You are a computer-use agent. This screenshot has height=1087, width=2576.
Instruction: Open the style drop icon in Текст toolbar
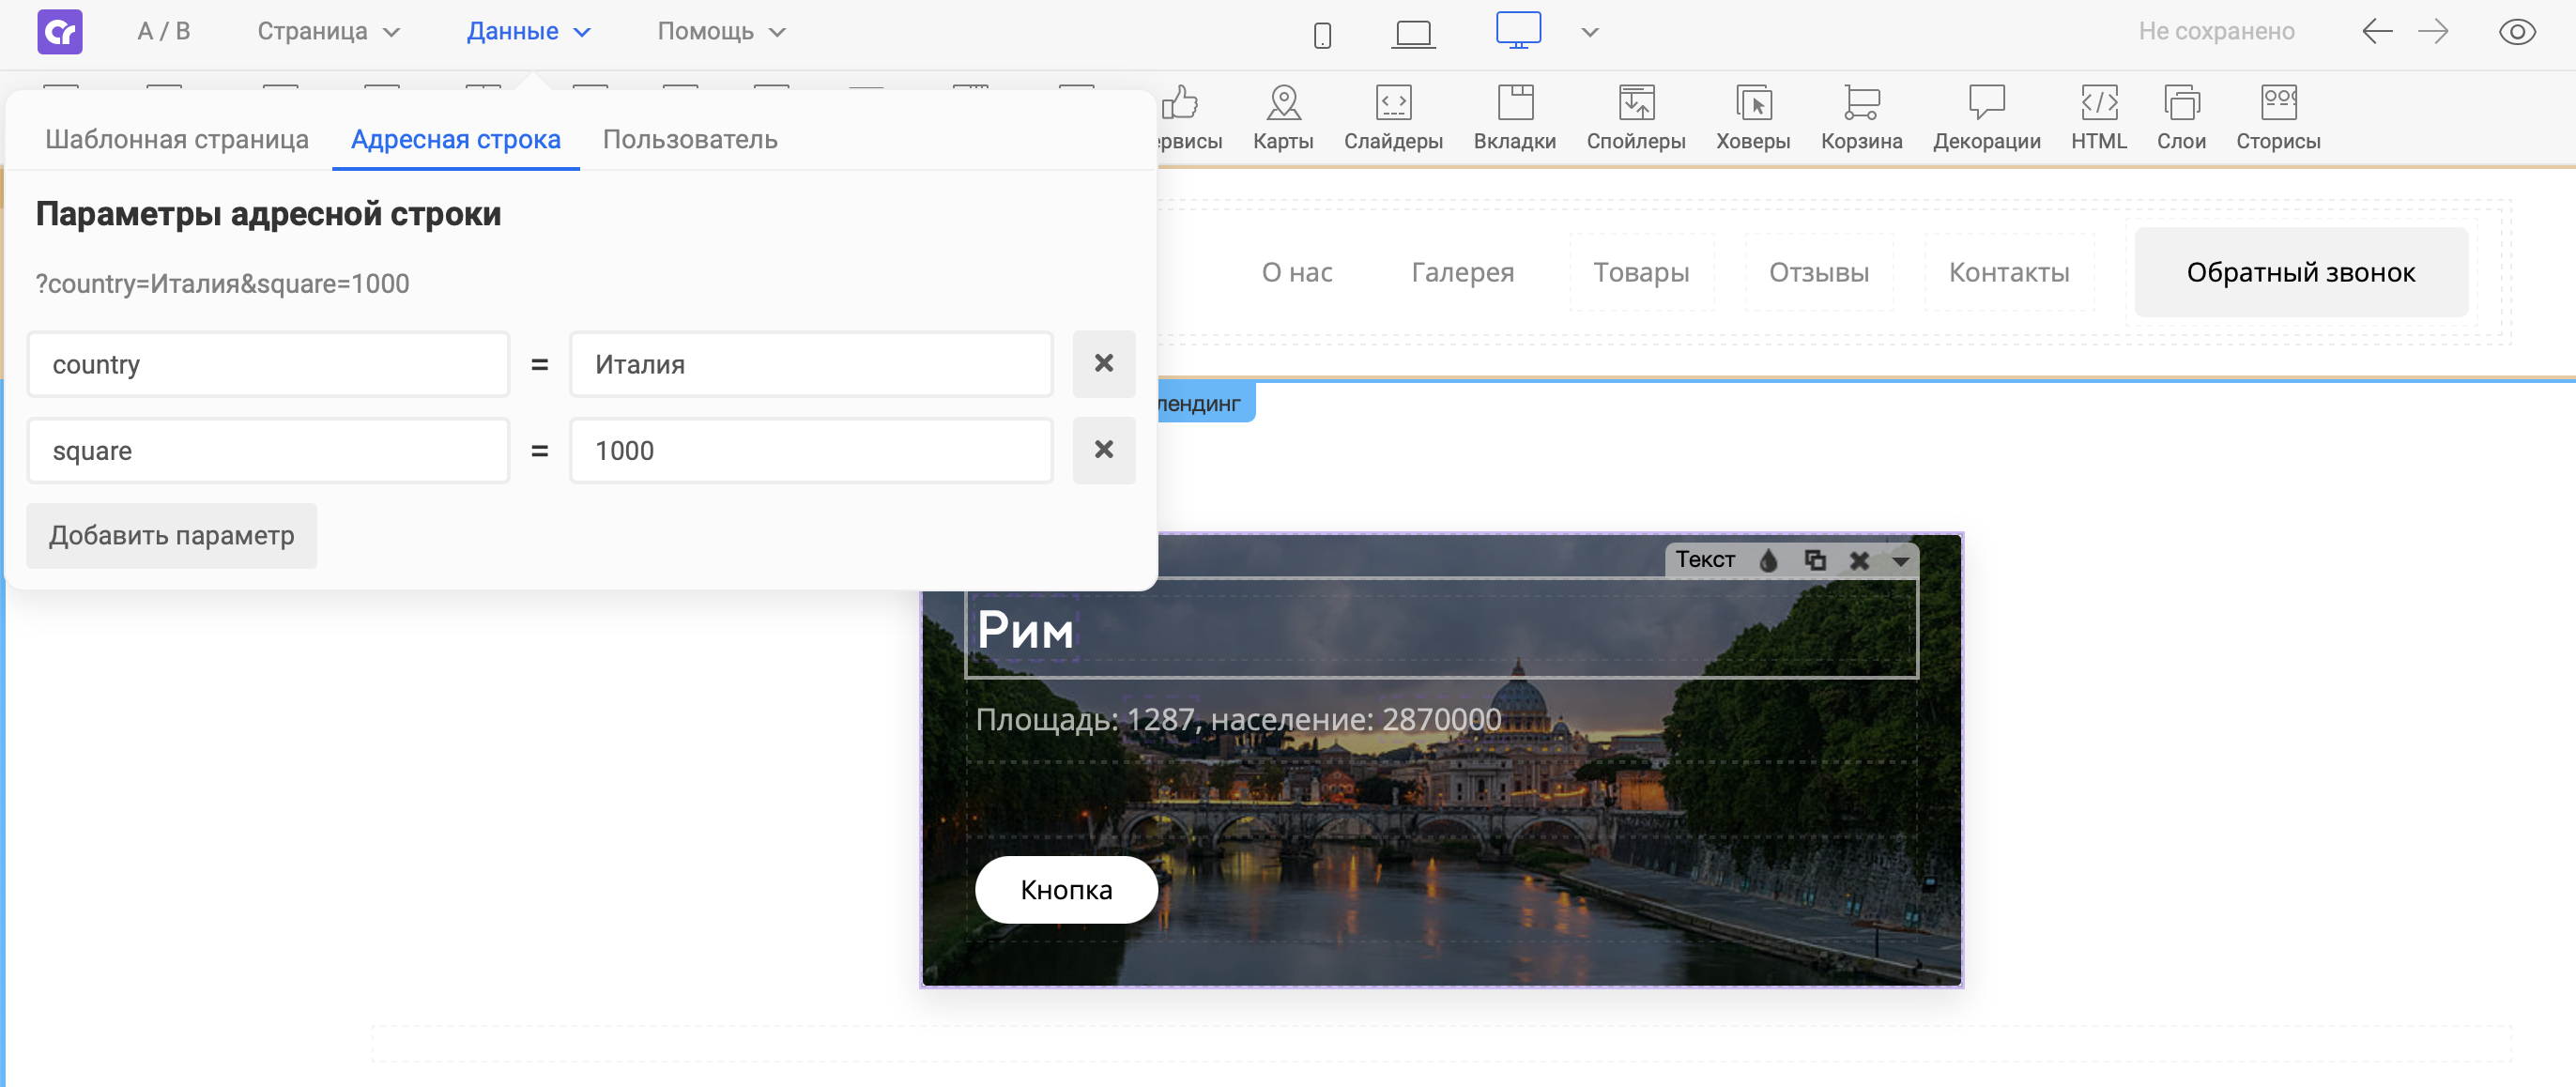(1768, 560)
